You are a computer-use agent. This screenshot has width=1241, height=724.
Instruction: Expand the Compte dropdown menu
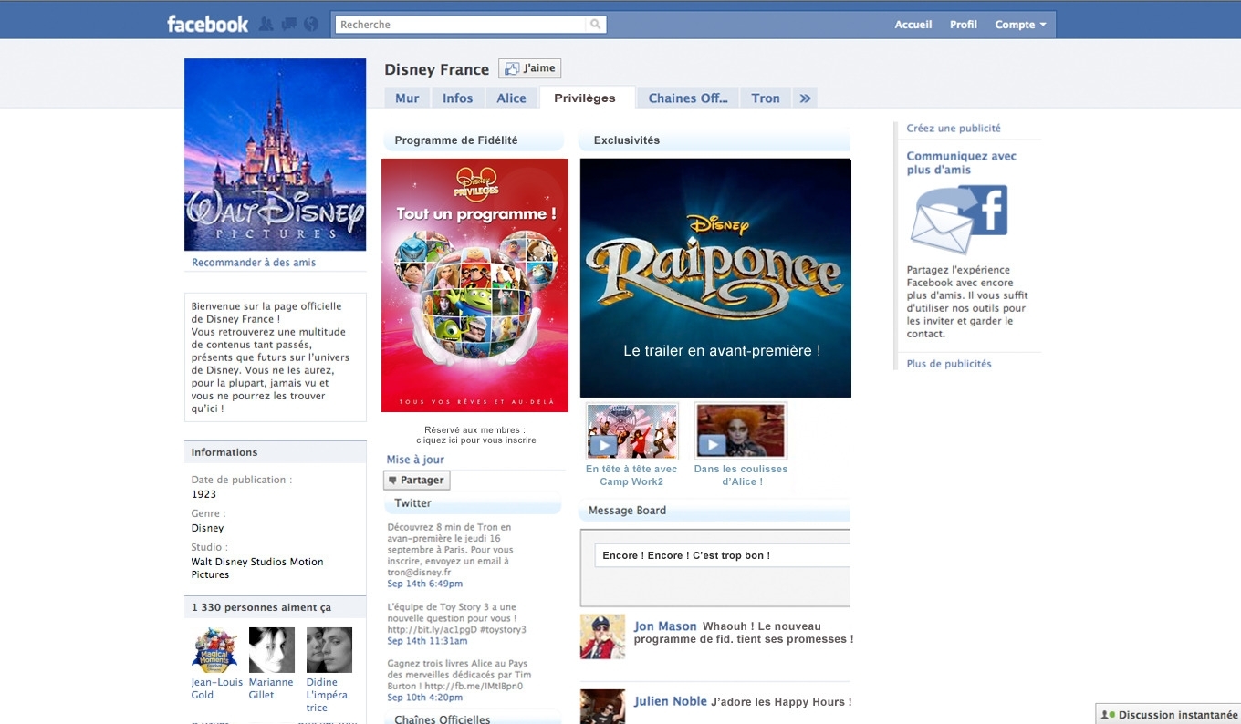[1020, 25]
